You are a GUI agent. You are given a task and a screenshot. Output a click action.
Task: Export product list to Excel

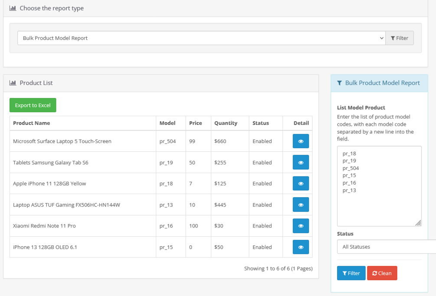coord(33,105)
